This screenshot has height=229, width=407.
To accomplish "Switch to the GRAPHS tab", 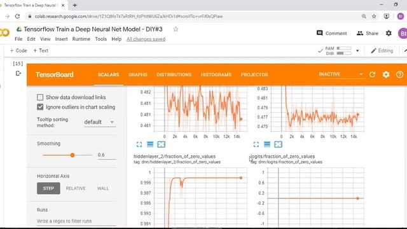I will (x=138, y=74).
